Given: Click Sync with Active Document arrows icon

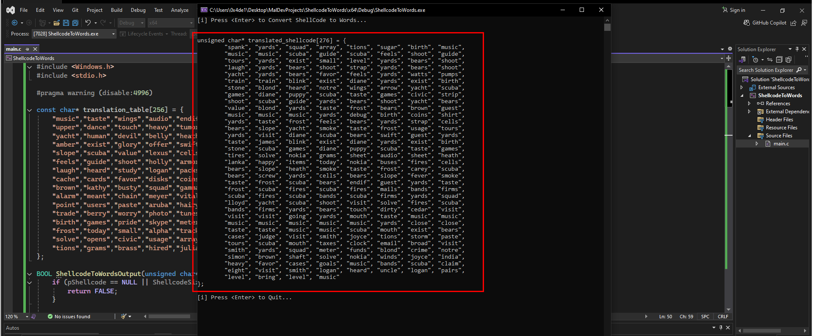Looking at the screenshot, I should pos(770,60).
